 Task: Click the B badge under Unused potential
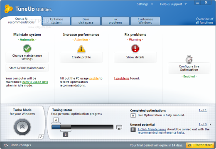point(133,130)
